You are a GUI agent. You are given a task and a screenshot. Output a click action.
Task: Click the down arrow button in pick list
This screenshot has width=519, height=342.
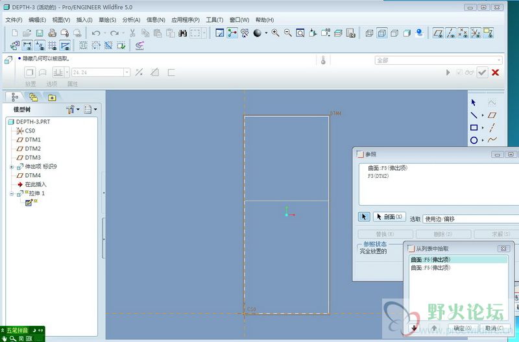[x=414, y=328]
